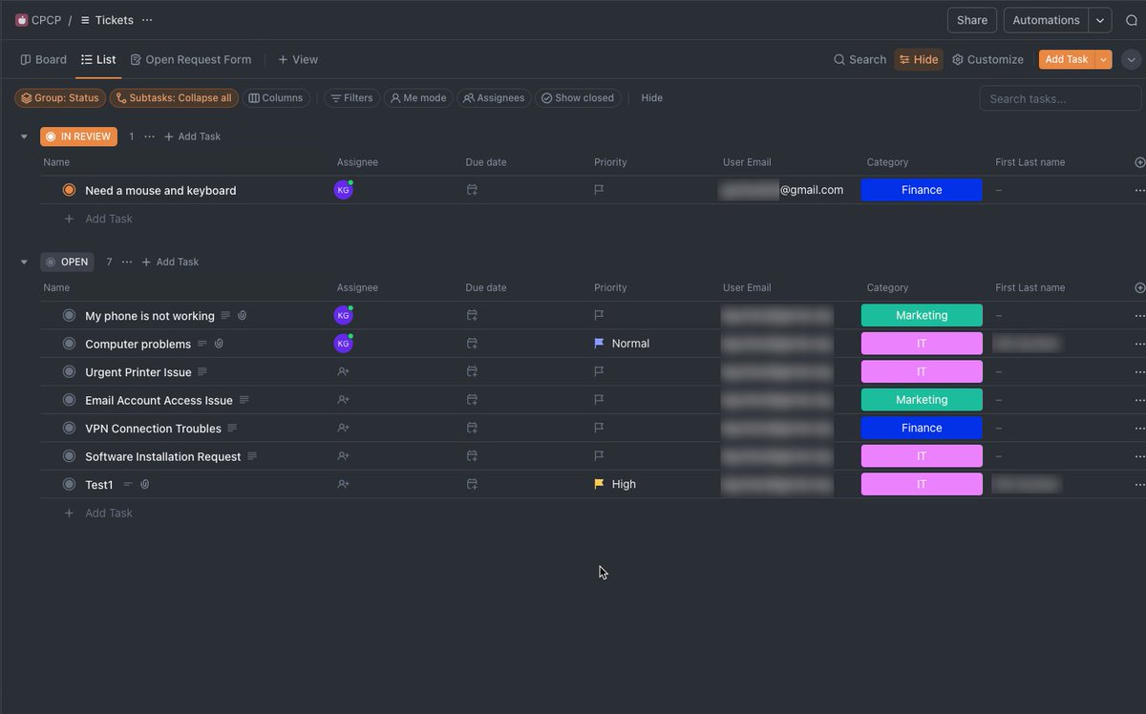Toggle Show closed tasks

coord(578,98)
